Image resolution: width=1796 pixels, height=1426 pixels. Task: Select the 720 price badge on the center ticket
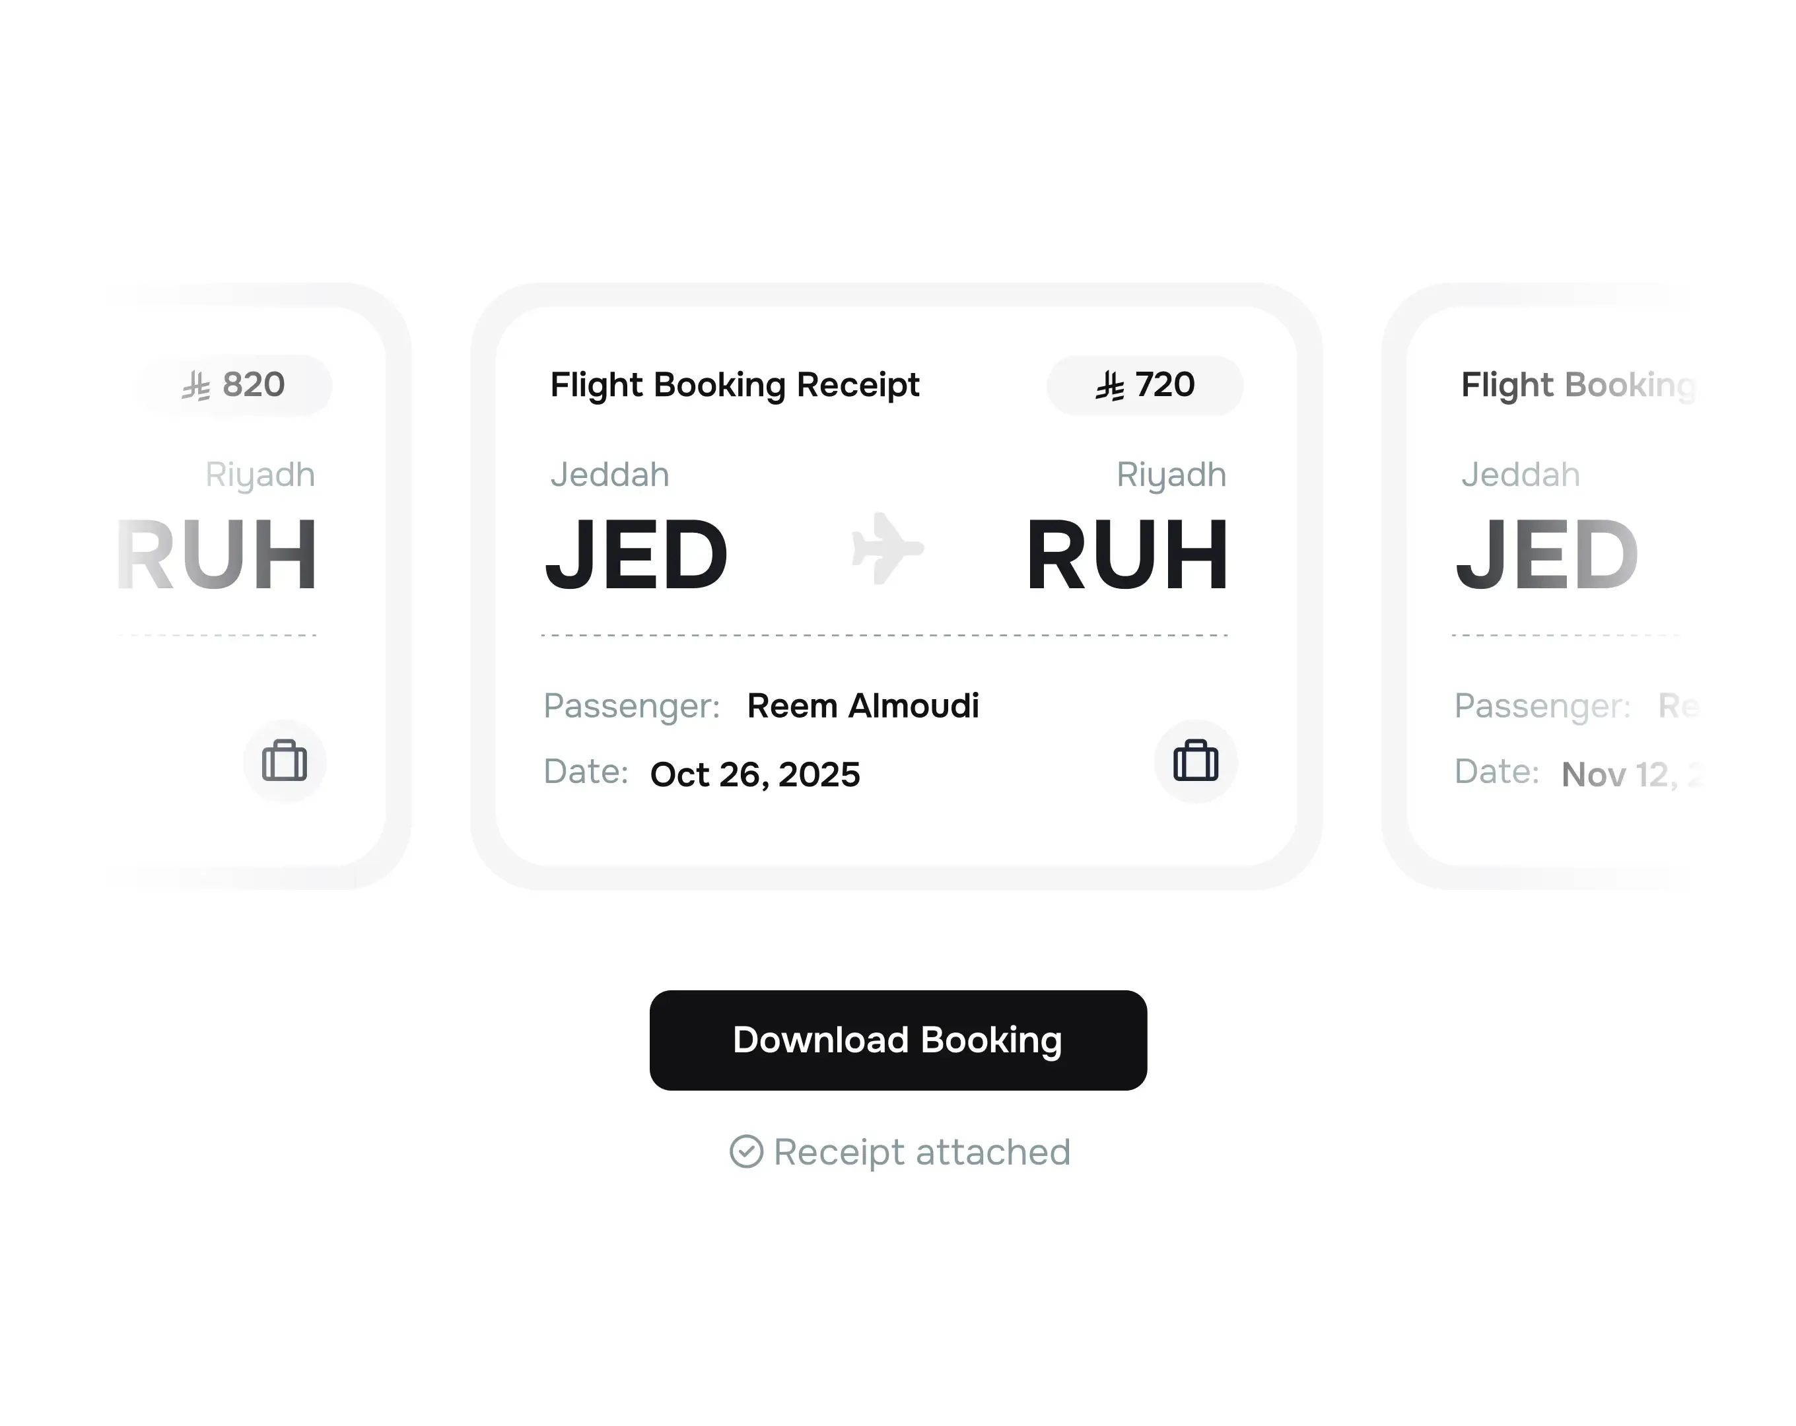(x=1144, y=385)
